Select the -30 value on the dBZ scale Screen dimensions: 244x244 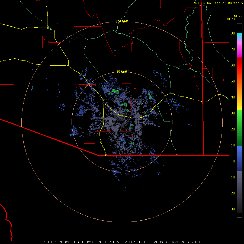tap(232, 209)
